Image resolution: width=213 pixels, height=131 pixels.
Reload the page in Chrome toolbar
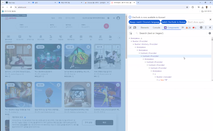(x=11, y=7)
